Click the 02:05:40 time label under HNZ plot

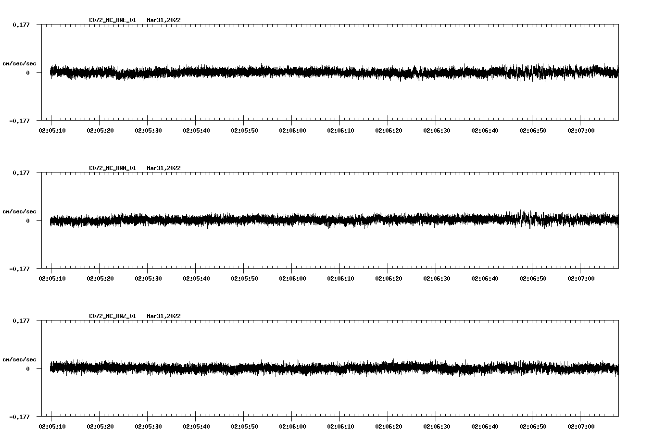click(197, 426)
